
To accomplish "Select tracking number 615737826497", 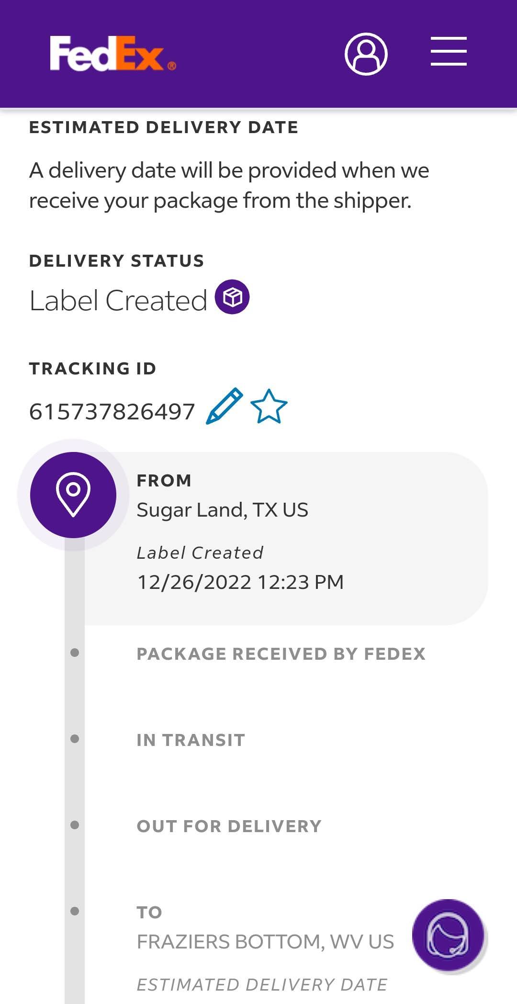I will click(x=112, y=412).
